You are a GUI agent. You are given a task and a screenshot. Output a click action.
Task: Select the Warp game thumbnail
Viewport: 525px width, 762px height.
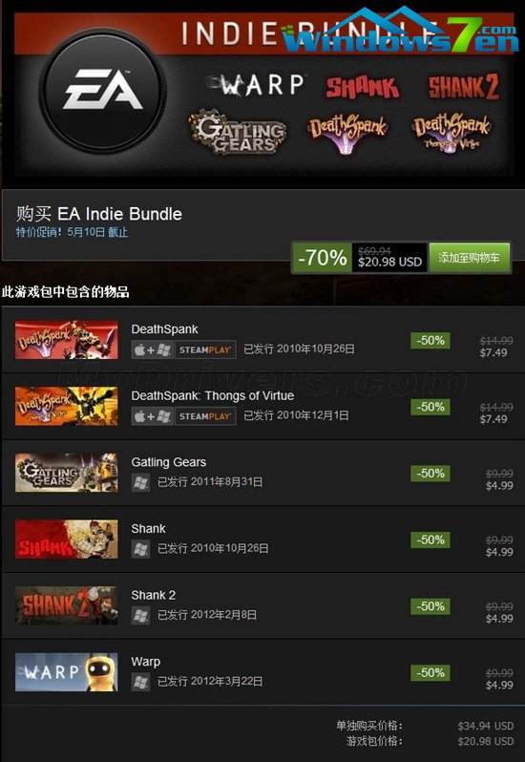click(67, 672)
